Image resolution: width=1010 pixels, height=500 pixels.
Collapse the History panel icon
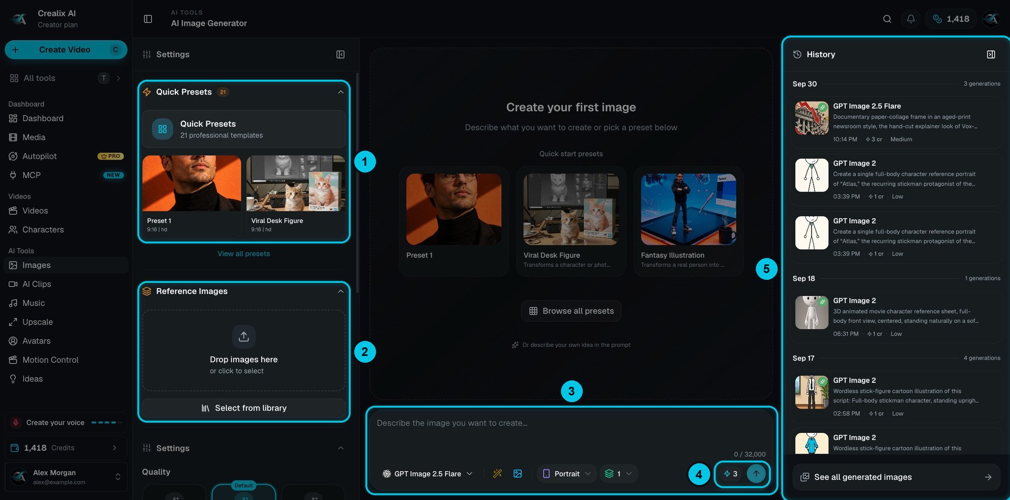click(991, 55)
